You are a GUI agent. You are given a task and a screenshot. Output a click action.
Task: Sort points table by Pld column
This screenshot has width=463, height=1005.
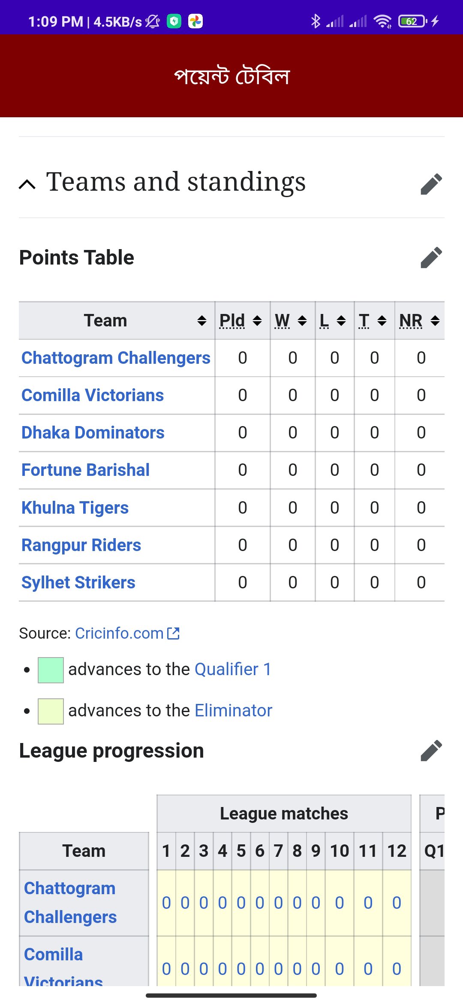point(257,320)
